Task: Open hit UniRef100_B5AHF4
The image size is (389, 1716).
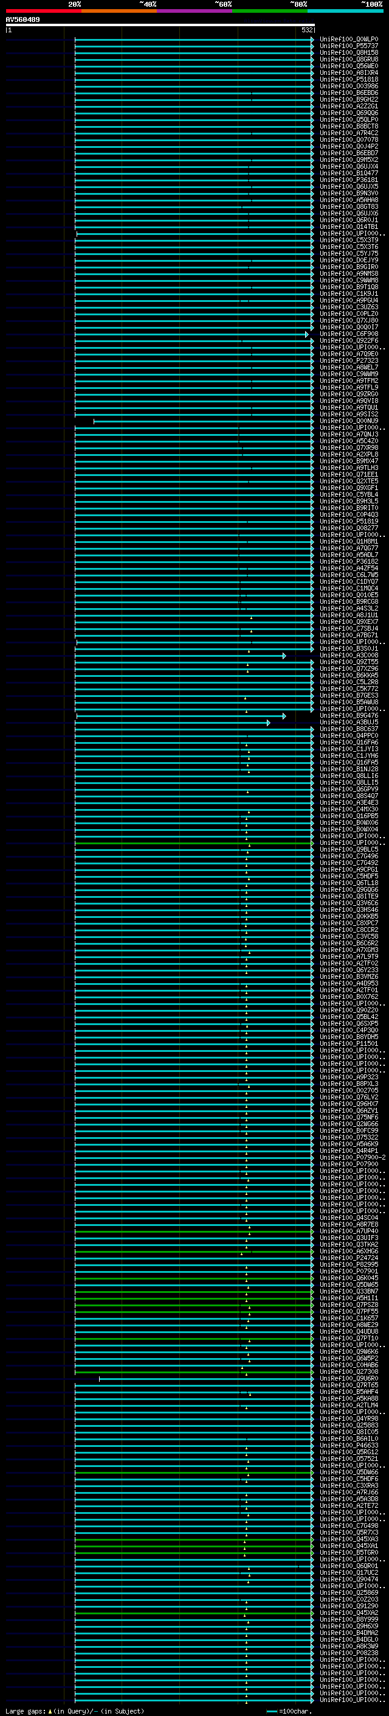Action: (x=348, y=1392)
